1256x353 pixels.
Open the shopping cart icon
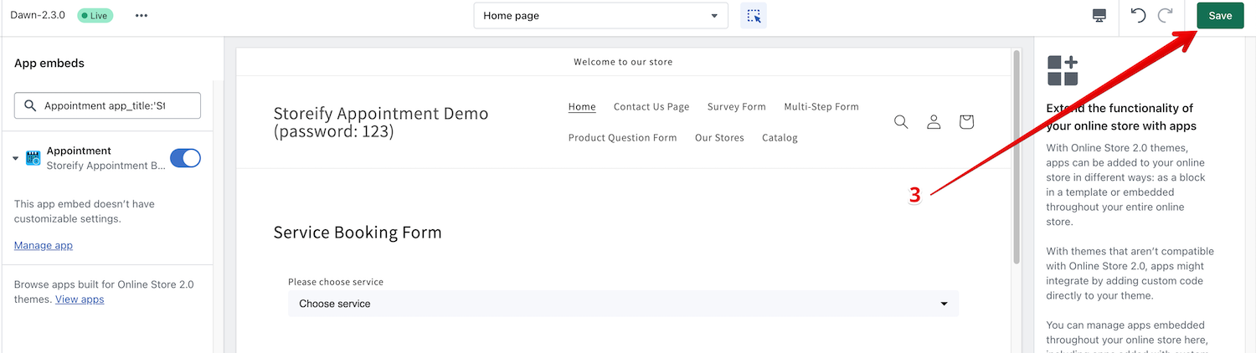click(966, 122)
